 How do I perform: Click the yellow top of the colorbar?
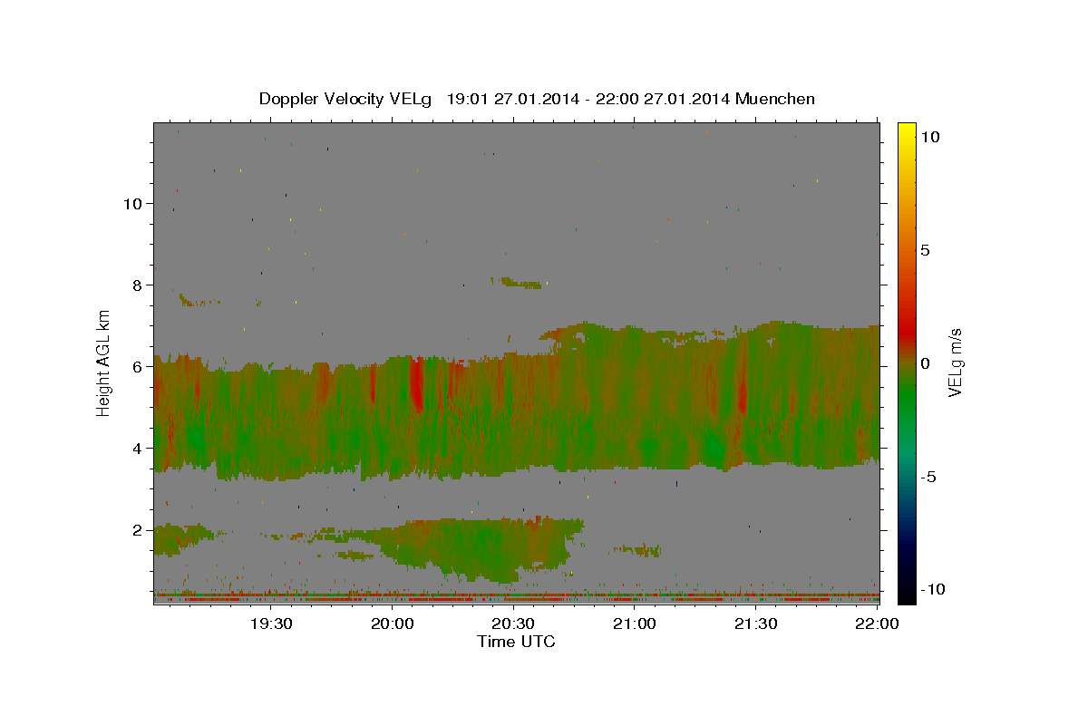tap(907, 131)
